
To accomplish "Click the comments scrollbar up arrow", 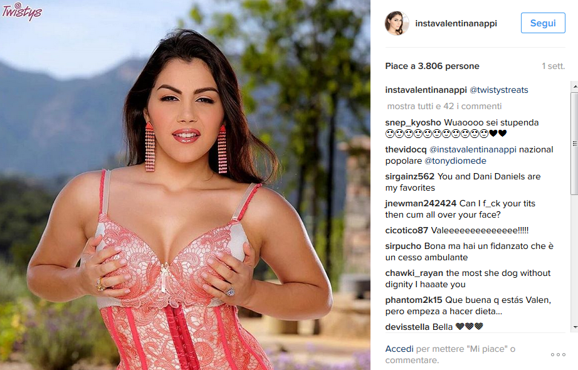I will [574, 87].
